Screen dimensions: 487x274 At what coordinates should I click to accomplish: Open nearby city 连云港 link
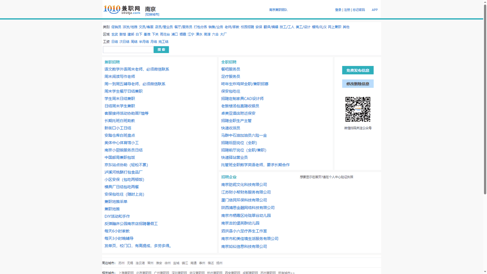click(x=140, y=263)
